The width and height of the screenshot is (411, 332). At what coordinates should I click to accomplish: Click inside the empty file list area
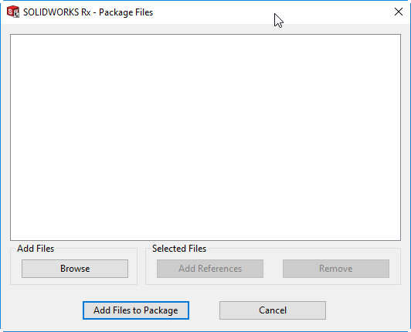pos(206,137)
